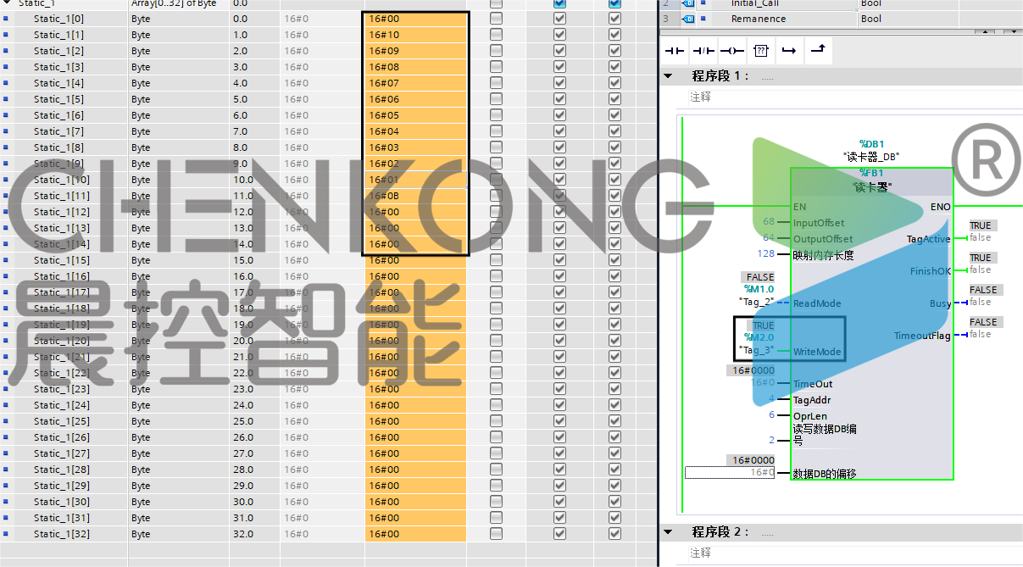Click Byte data type of Static_1[15]
Screen dimensions: 1023x567
click(141, 260)
